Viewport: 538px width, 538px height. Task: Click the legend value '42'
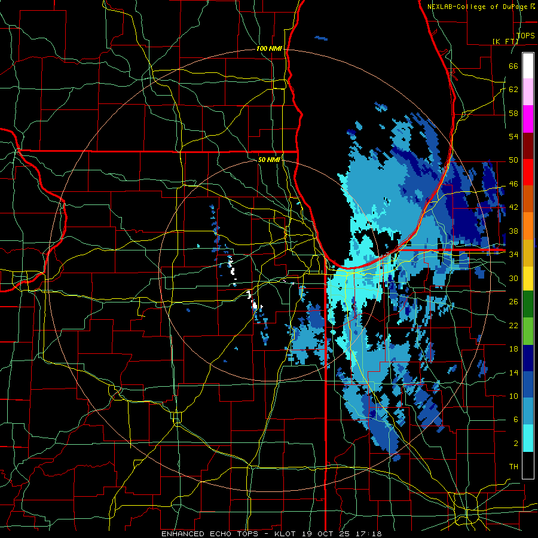click(513, 207)
